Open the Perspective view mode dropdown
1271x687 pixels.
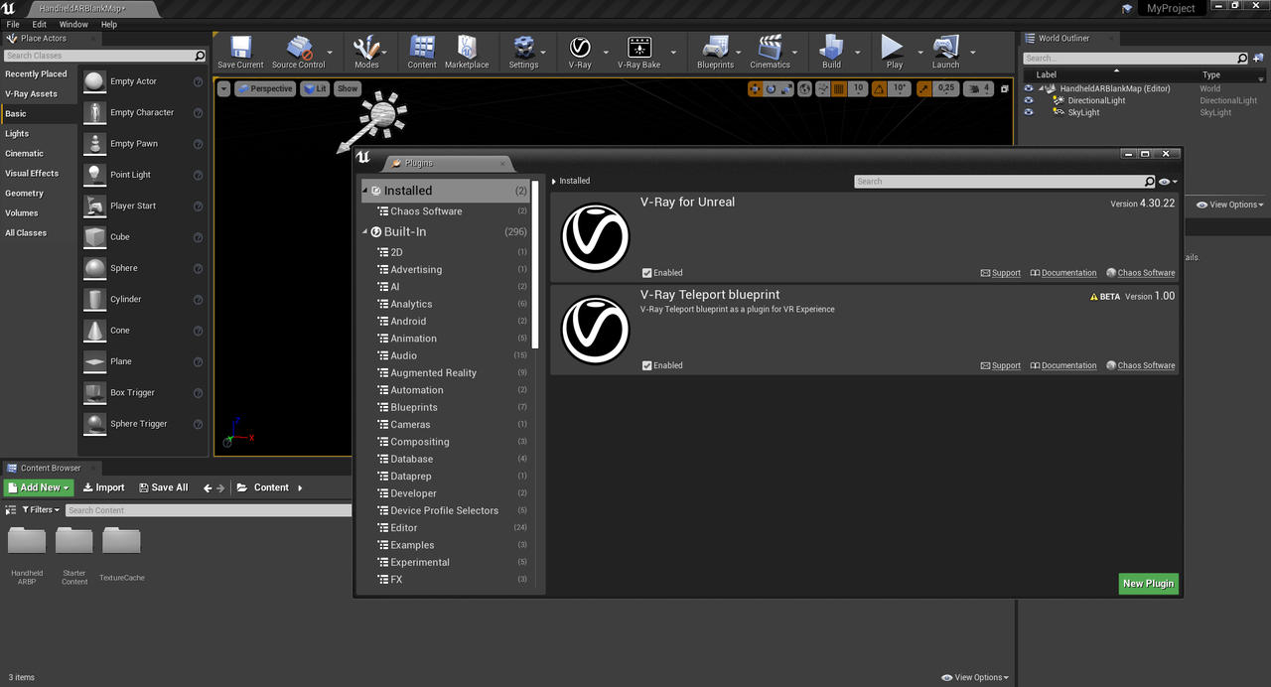(264, 88)
